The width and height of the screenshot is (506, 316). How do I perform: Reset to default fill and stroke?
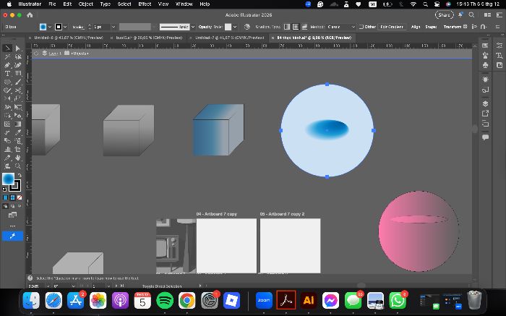(4, 189)
